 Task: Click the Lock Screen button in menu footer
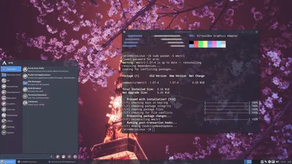[63, 157]
